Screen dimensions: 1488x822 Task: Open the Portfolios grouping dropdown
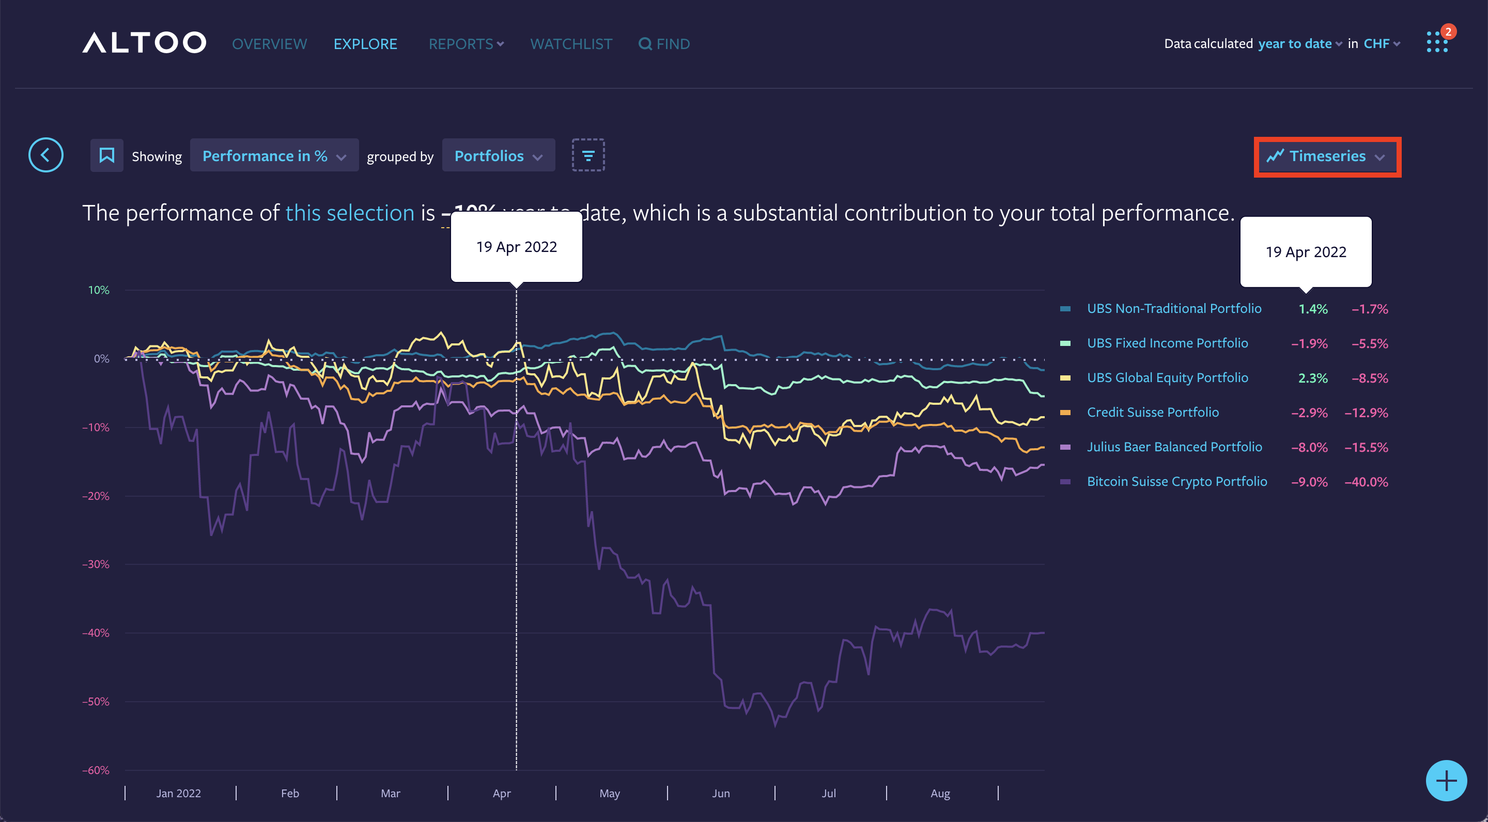[x=498, y=156]
